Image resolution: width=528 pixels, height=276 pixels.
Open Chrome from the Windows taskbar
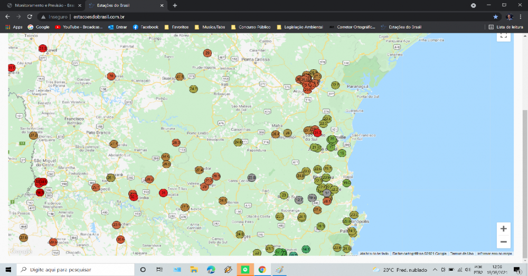pos(262,270)
